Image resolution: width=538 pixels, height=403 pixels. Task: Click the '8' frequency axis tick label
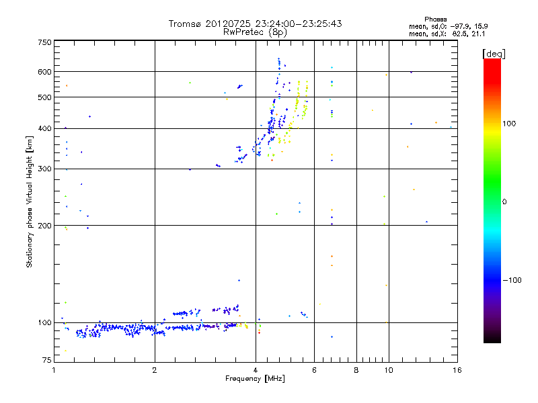pyautogui.click(x=356, y=370)
